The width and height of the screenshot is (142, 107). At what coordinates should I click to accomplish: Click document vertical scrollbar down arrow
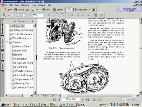point(140,93)
